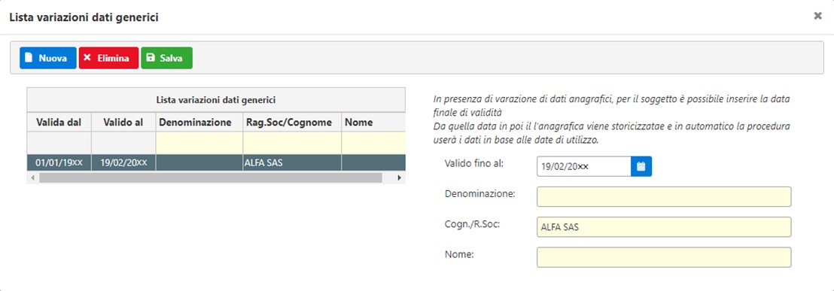This screenshot has height=291, width=834.
Task: Click the horizontal scrollbar thumb of table
Action: 211,178
